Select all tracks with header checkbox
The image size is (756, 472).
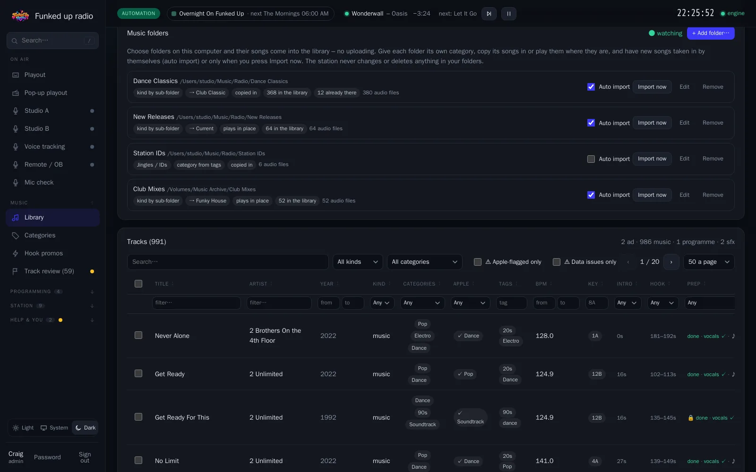[138, 284]
